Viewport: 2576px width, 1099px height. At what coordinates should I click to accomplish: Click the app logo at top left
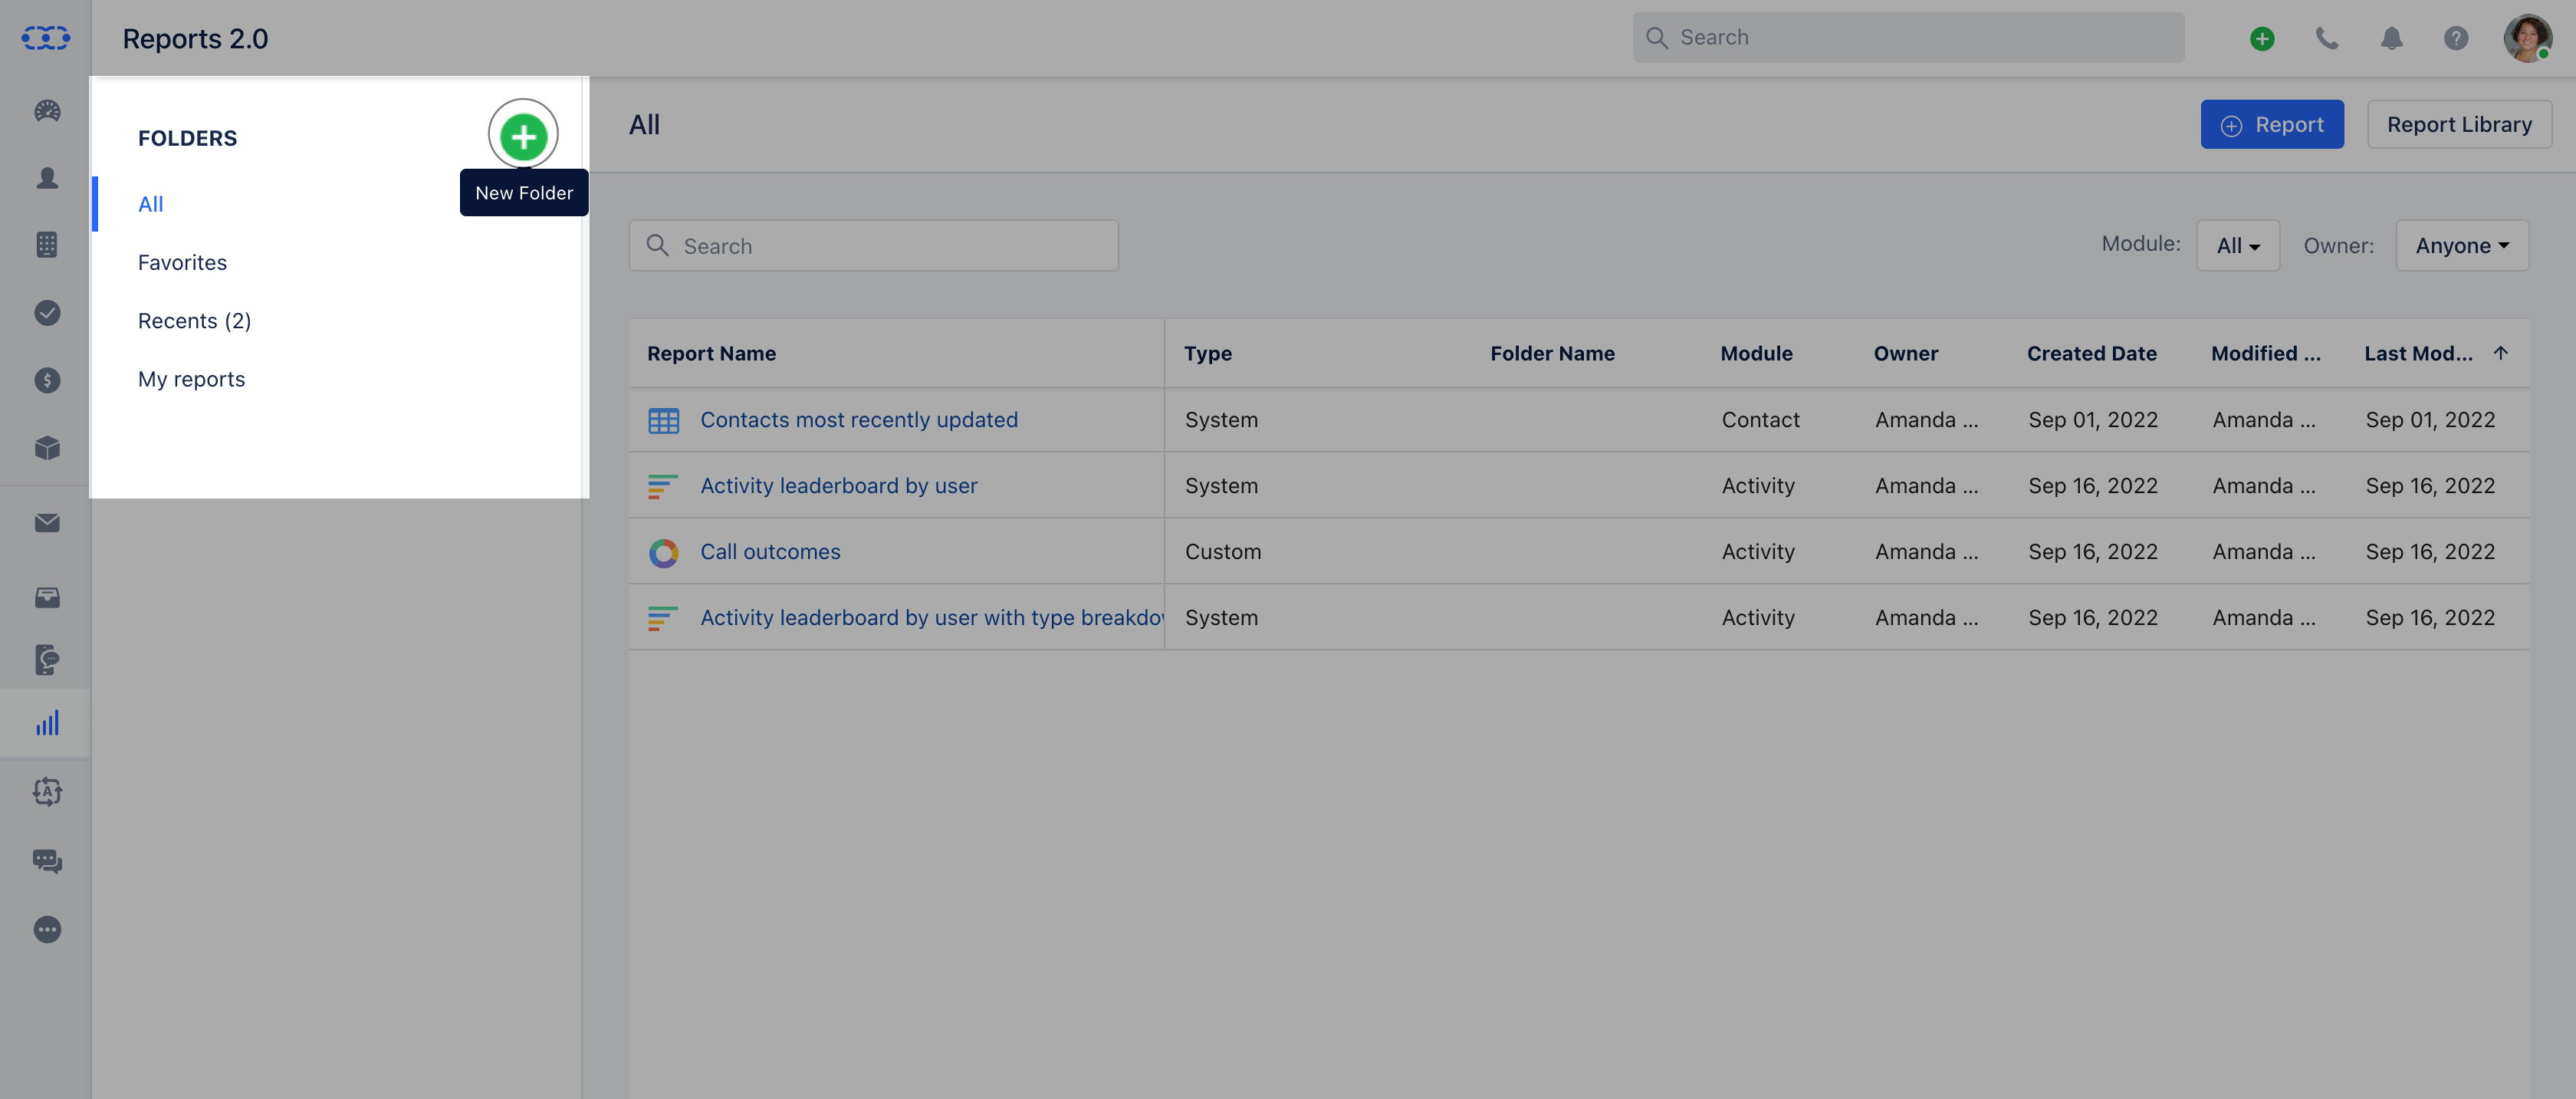click(46, 38)
